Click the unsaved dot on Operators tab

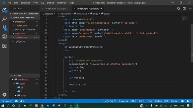(x=101, y=9)
